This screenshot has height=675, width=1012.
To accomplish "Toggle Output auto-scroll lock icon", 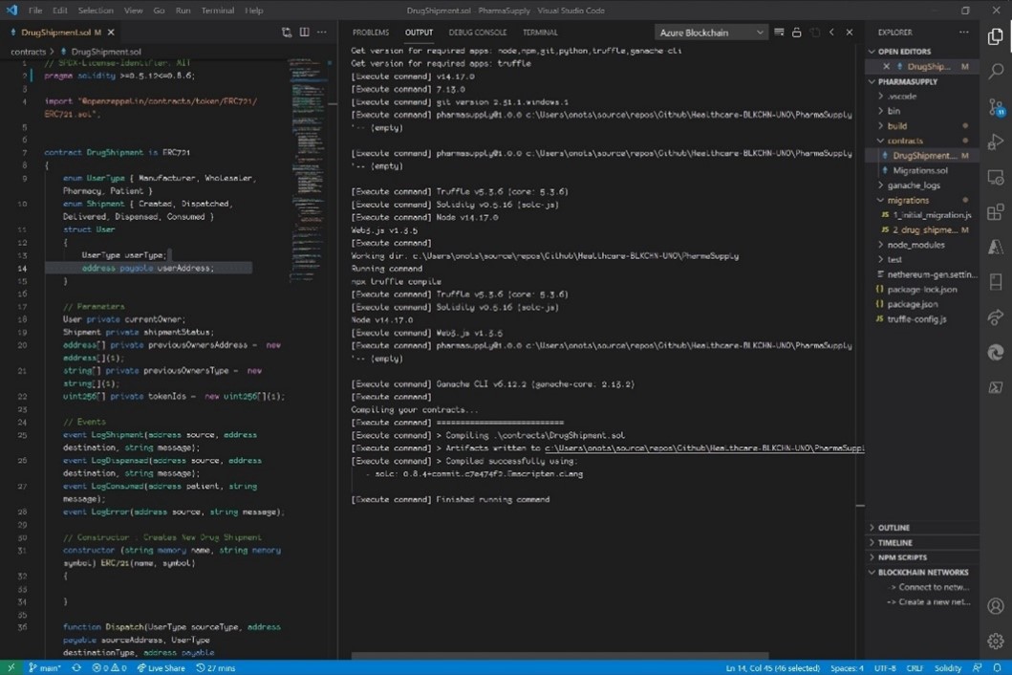I will [x=797, y=32].
